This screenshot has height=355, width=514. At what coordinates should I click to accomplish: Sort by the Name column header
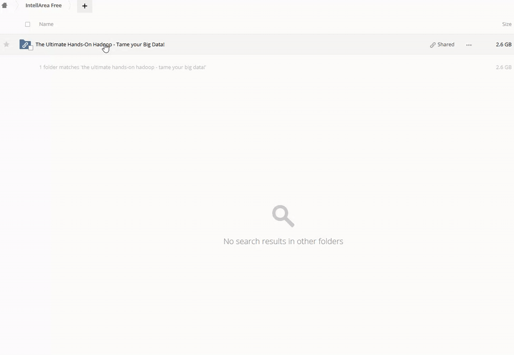(x=46, y=24)
